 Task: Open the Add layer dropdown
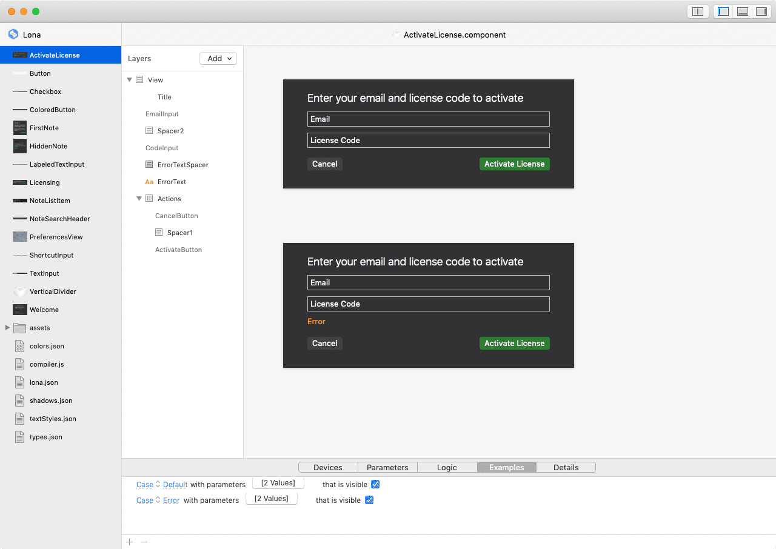[218, 58]
